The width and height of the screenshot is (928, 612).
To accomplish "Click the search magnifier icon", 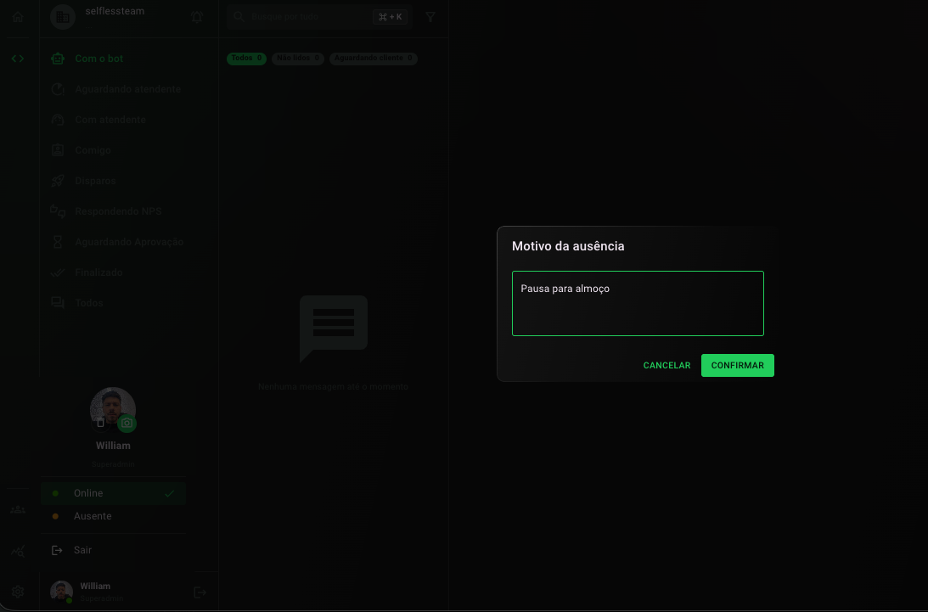I will click(239, 17).
